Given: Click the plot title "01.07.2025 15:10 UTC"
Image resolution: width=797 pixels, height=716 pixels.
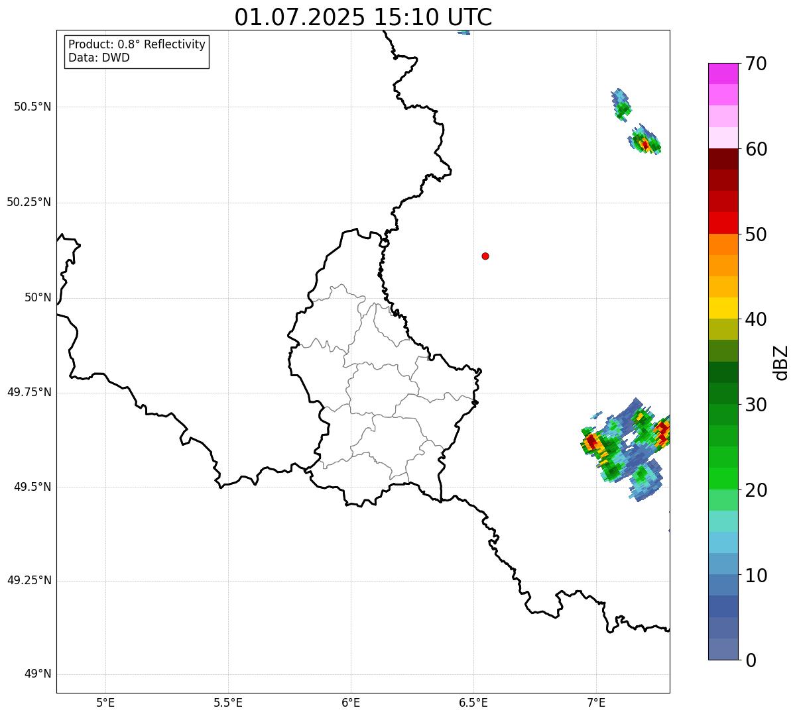Looking at the screenshot, I should click(x=363, y=17).
